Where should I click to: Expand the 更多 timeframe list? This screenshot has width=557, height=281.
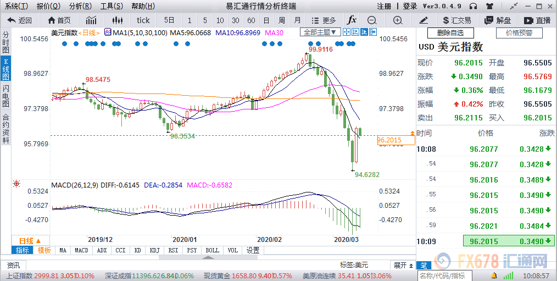pos(325,20)
